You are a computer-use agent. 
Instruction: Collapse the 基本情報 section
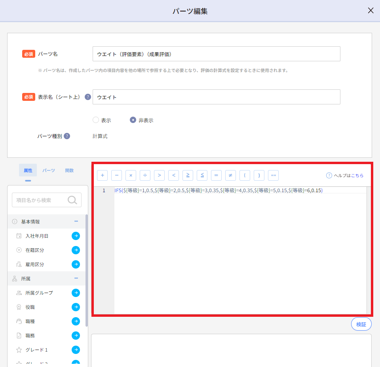(x=76, y=221)
